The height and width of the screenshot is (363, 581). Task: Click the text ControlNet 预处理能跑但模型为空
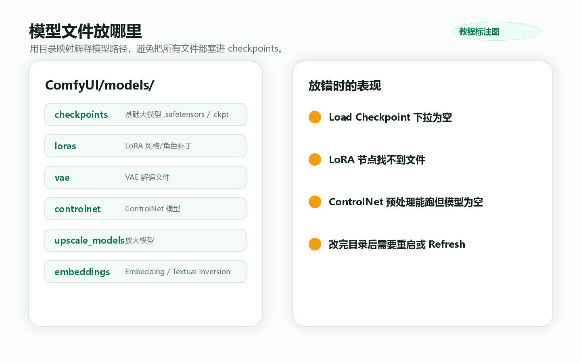406,202
